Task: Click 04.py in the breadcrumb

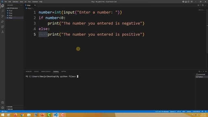Action: click(x=29, y=8)
